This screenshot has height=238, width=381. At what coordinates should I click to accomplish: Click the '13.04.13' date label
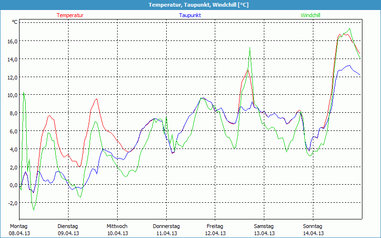point(264,233)
